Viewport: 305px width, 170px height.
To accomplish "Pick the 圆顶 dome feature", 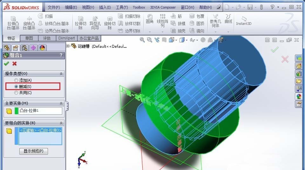I will tap(197, 24).
